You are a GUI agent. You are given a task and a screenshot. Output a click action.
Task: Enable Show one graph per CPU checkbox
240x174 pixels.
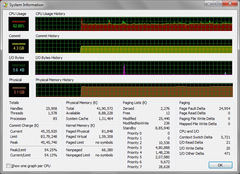click(8, 166)
